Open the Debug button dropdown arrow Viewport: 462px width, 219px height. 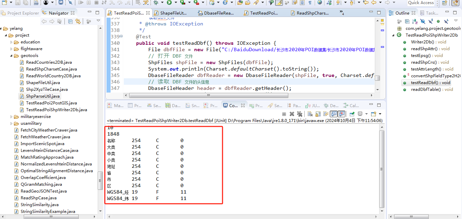[162, 2]
